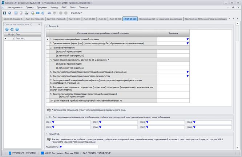The image size is (242, 157).
Task: Click the '№ п/п' column header
Action: (x=11, y=34)
